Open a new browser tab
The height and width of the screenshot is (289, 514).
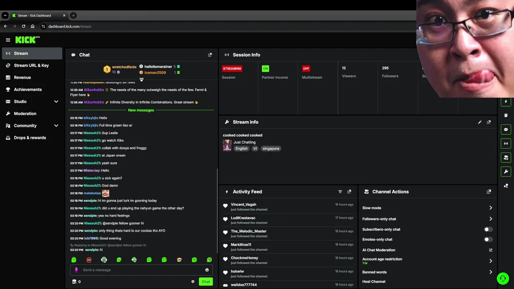pos(73,15)
